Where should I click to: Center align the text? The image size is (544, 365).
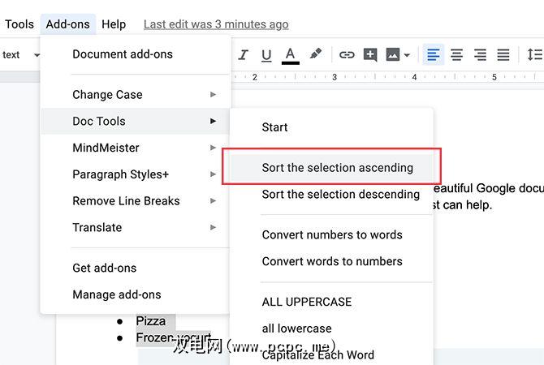coord(456,55)
